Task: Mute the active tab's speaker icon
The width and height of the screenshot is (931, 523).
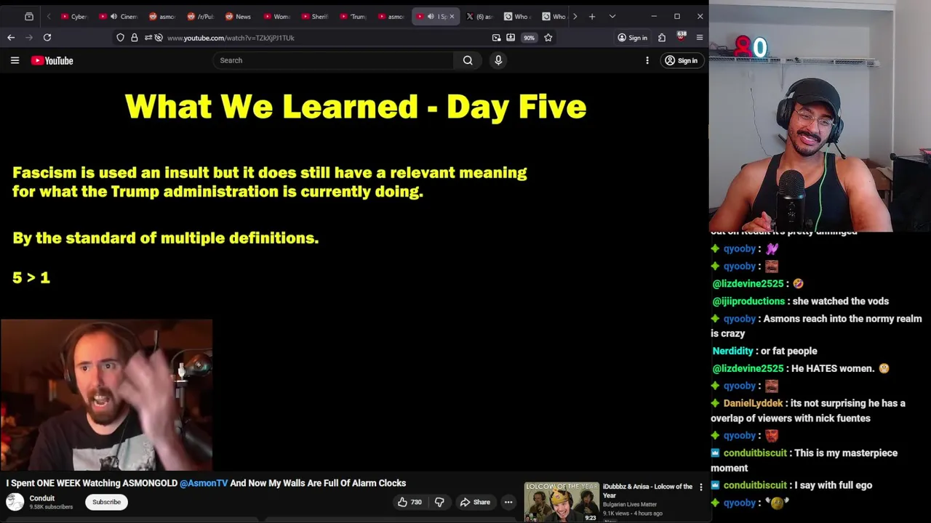Action: pyautogui.click(x=431, y=16)
